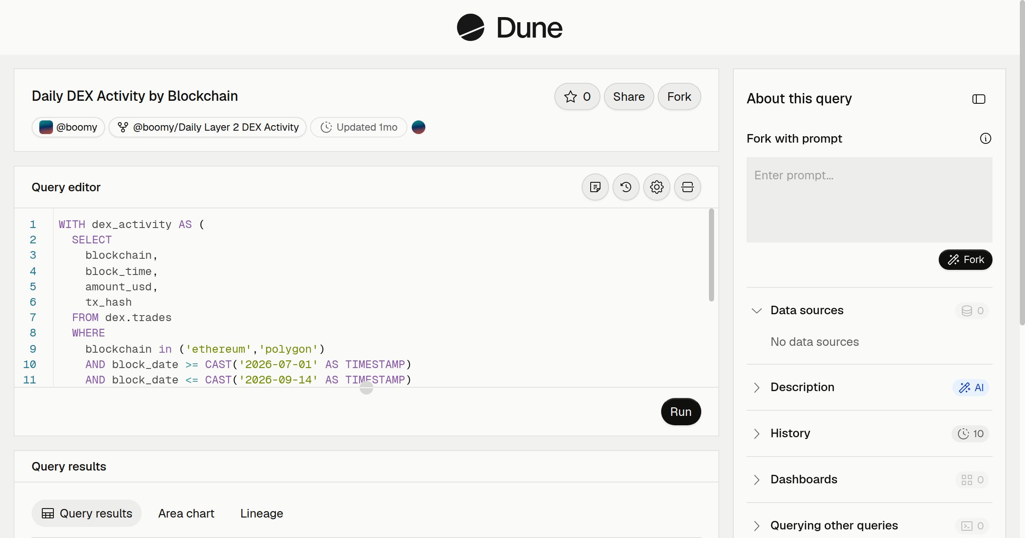Click the @boomy author avatar chip
The height and width of the screenshot is (538, 1025).
68,127
